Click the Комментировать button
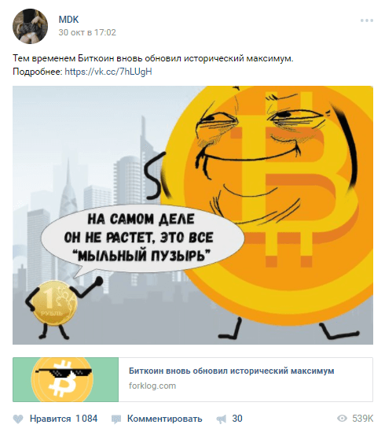385x432 pixels. [x=164, y=419]
